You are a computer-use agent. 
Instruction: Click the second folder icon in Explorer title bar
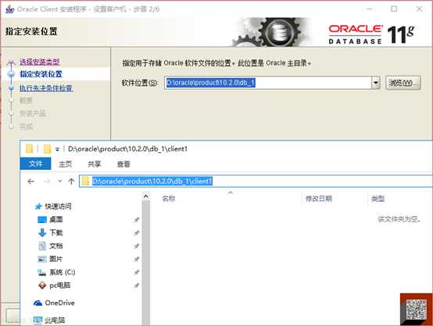[x=47, y=149]
